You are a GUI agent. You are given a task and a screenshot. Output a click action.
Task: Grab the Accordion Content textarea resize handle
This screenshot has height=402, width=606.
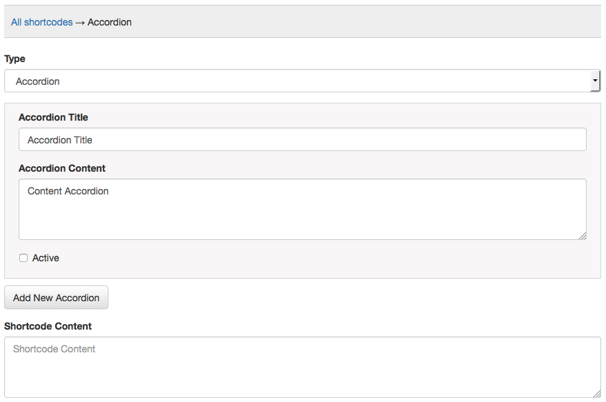click(583, 236)
